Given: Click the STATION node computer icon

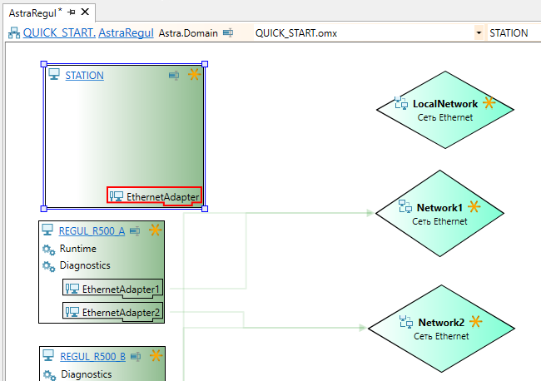Looking at the screenshot, I should click(x=54, y=75).
